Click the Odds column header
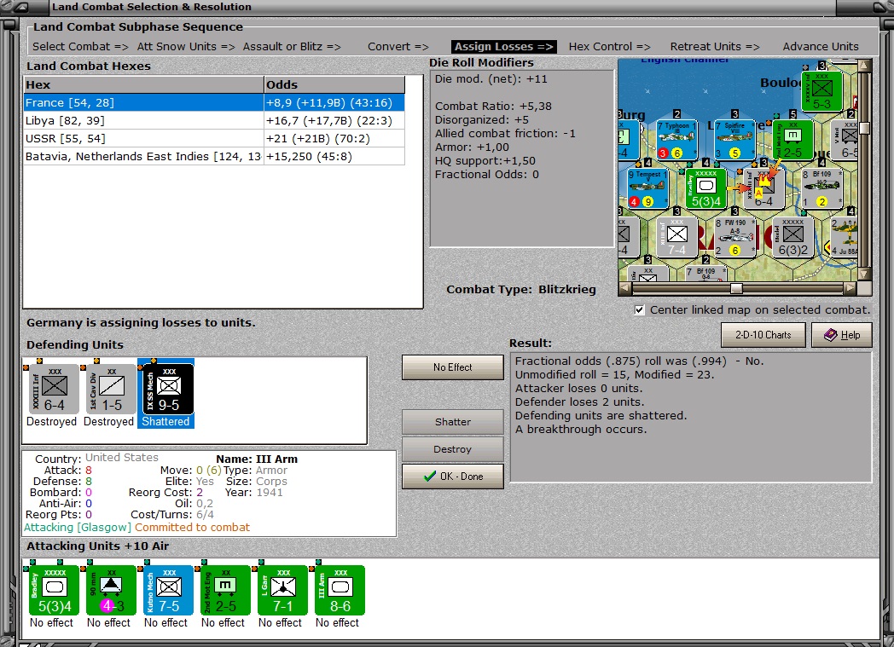Viewport: 894px width, 647px height. pyautogui.click(x=334, y=85)
